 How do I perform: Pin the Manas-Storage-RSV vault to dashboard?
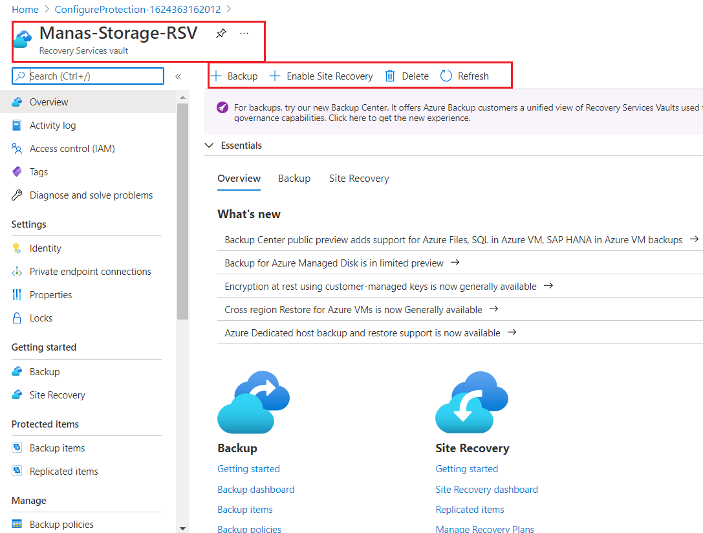click(x=221, y=33)
